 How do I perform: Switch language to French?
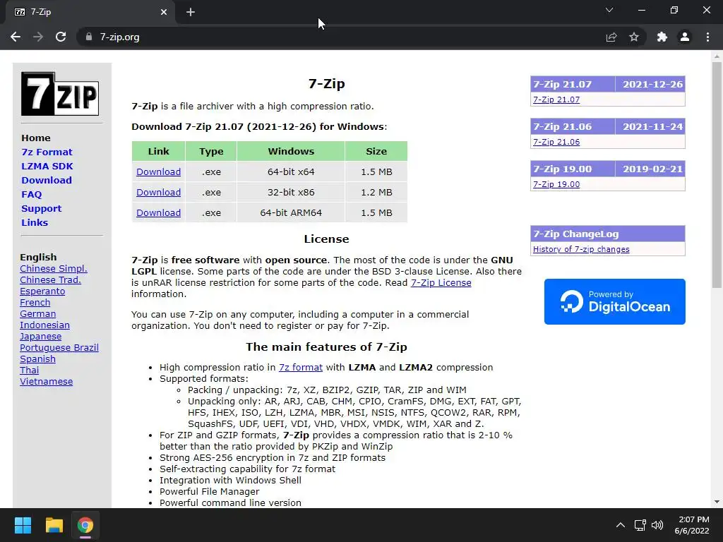(35, 302)
